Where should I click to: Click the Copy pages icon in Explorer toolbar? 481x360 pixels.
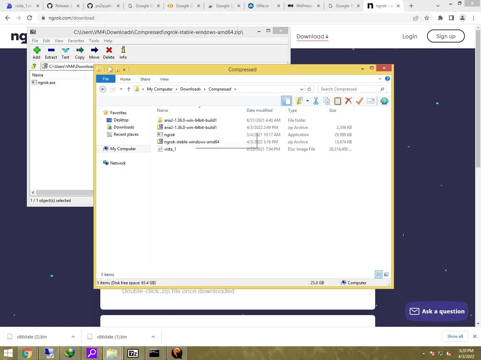point(327,101)
